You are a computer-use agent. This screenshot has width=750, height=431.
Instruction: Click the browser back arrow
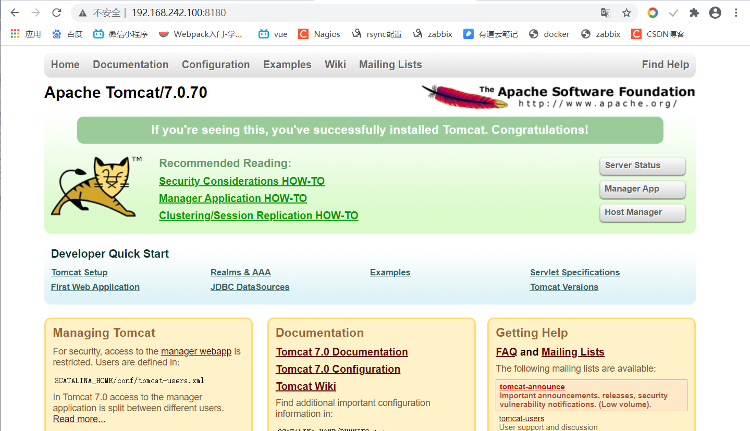point(15,12)
